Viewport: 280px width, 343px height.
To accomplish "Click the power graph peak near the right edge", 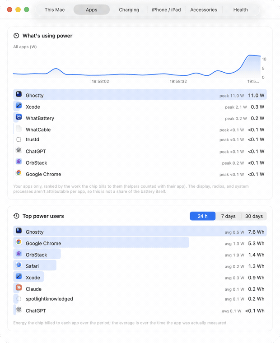I will [250, 56].
